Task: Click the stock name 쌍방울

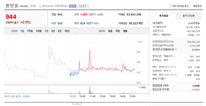Action: 11,6
